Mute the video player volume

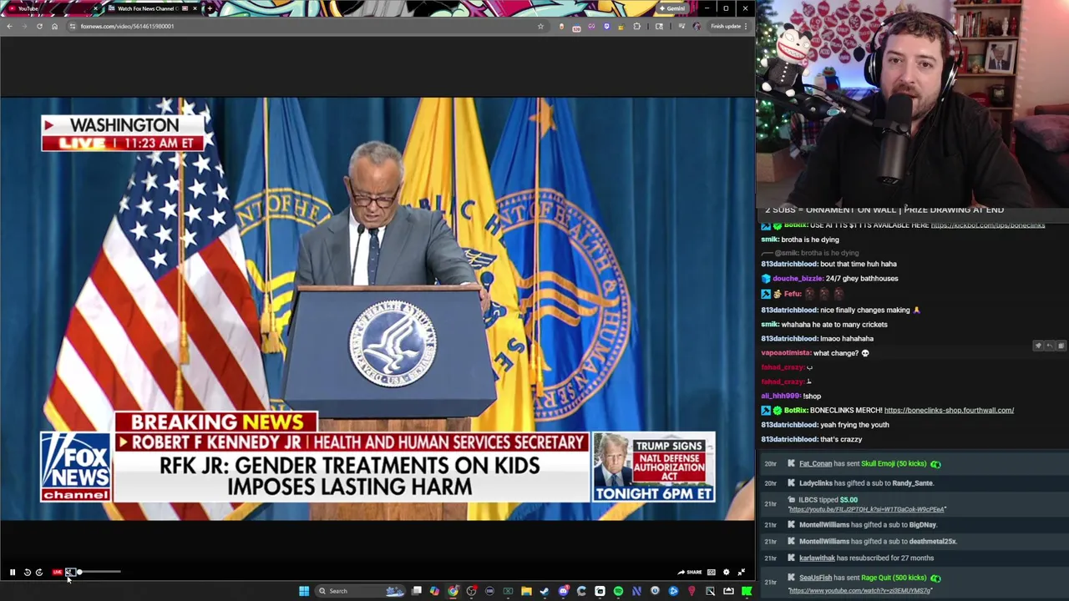(x=70, y=573)
